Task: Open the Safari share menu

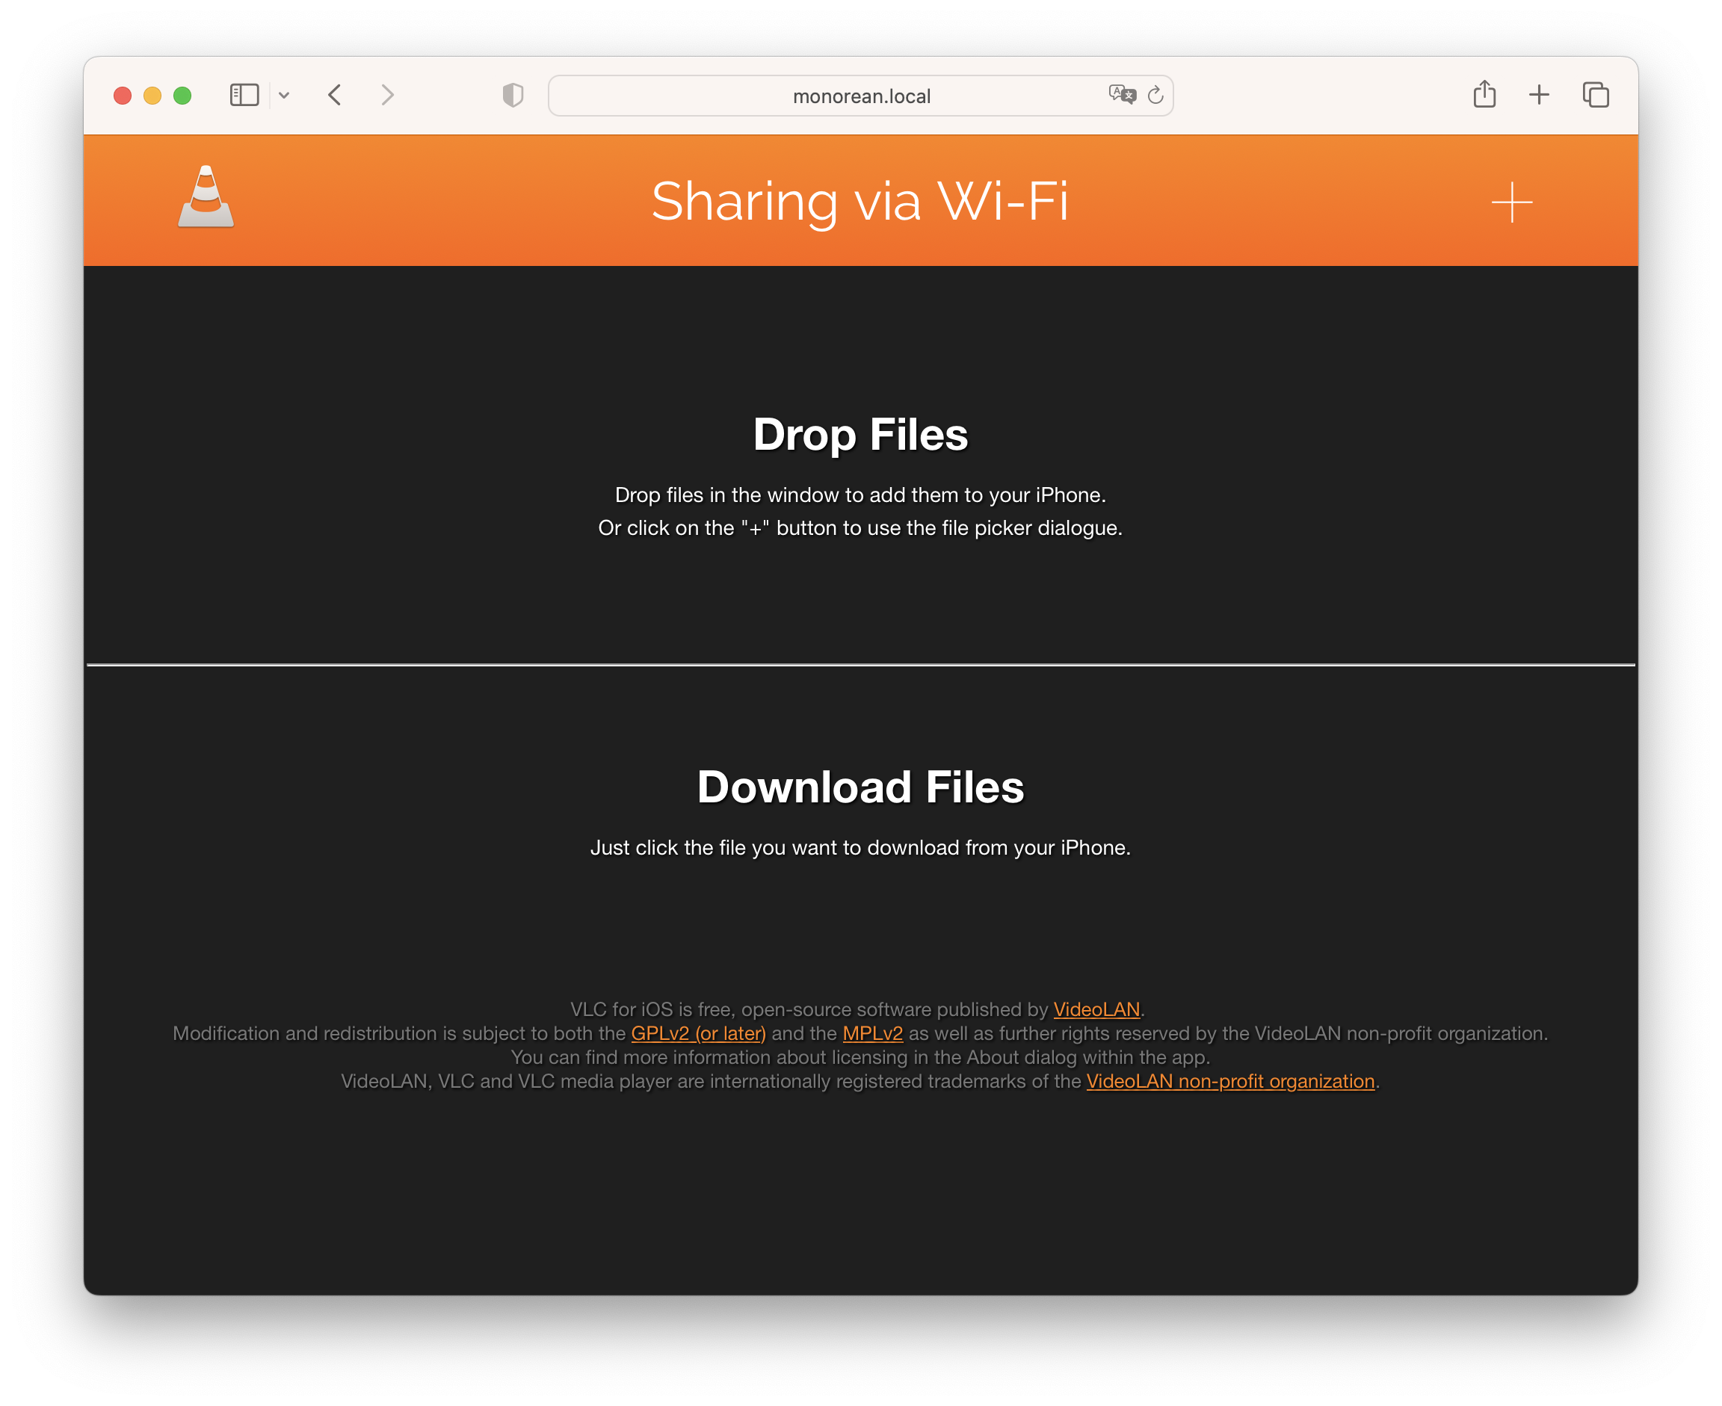Action: (1484, 94)
